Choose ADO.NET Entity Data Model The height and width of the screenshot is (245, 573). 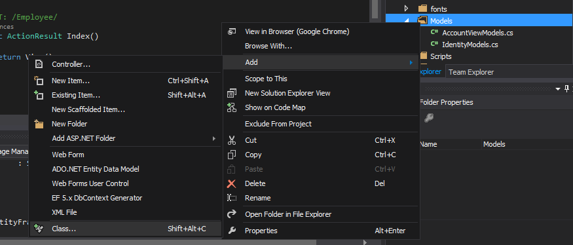pos(96,169)
